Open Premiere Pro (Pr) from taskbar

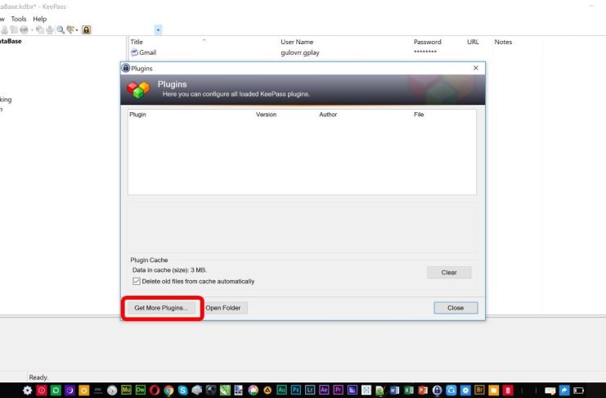tap(339, 390)
